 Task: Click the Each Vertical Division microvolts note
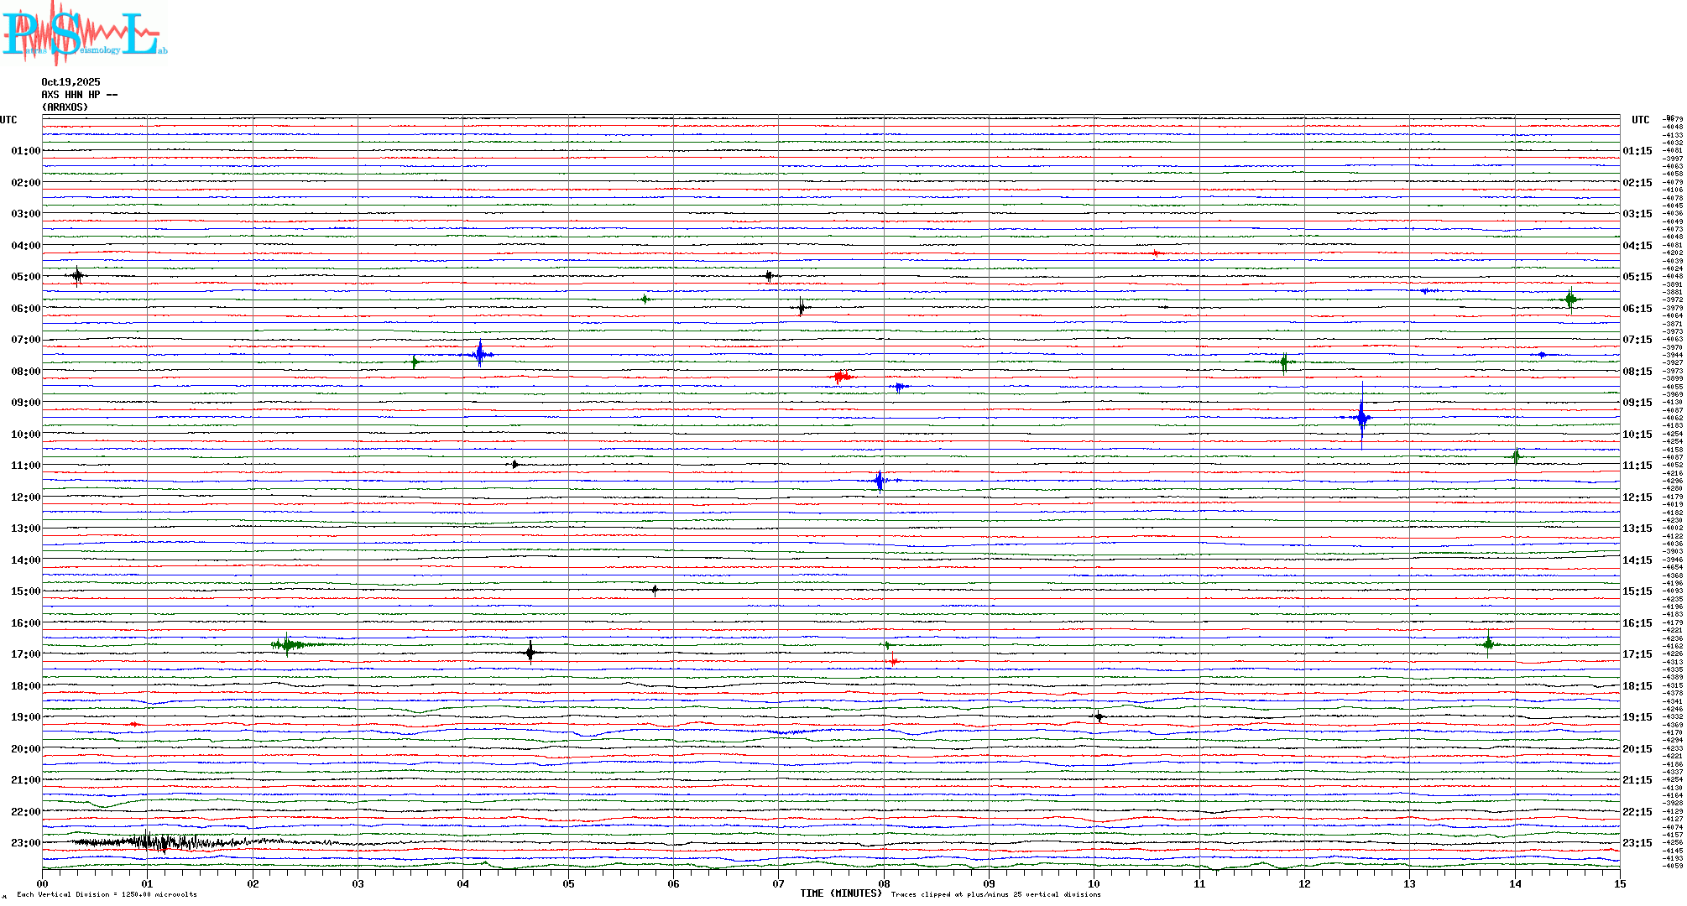pos(107,894)
